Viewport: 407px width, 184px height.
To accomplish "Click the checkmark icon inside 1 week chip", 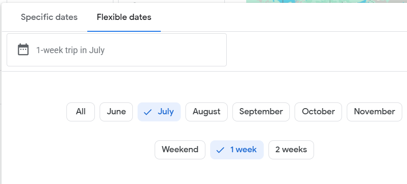I will pyautogui.click(x=220, y=150).
